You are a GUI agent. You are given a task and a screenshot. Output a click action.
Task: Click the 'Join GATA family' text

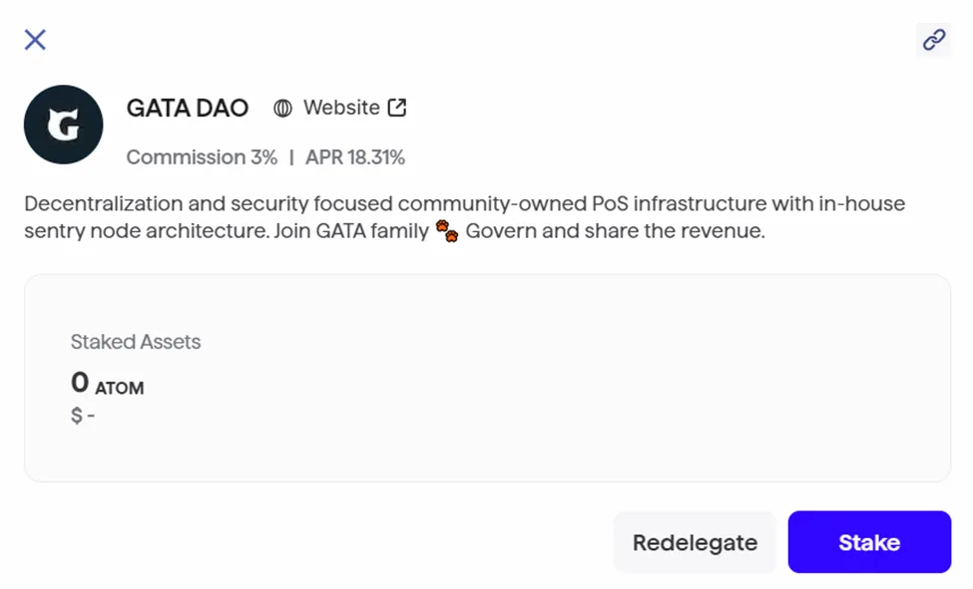tap(351, 231)
